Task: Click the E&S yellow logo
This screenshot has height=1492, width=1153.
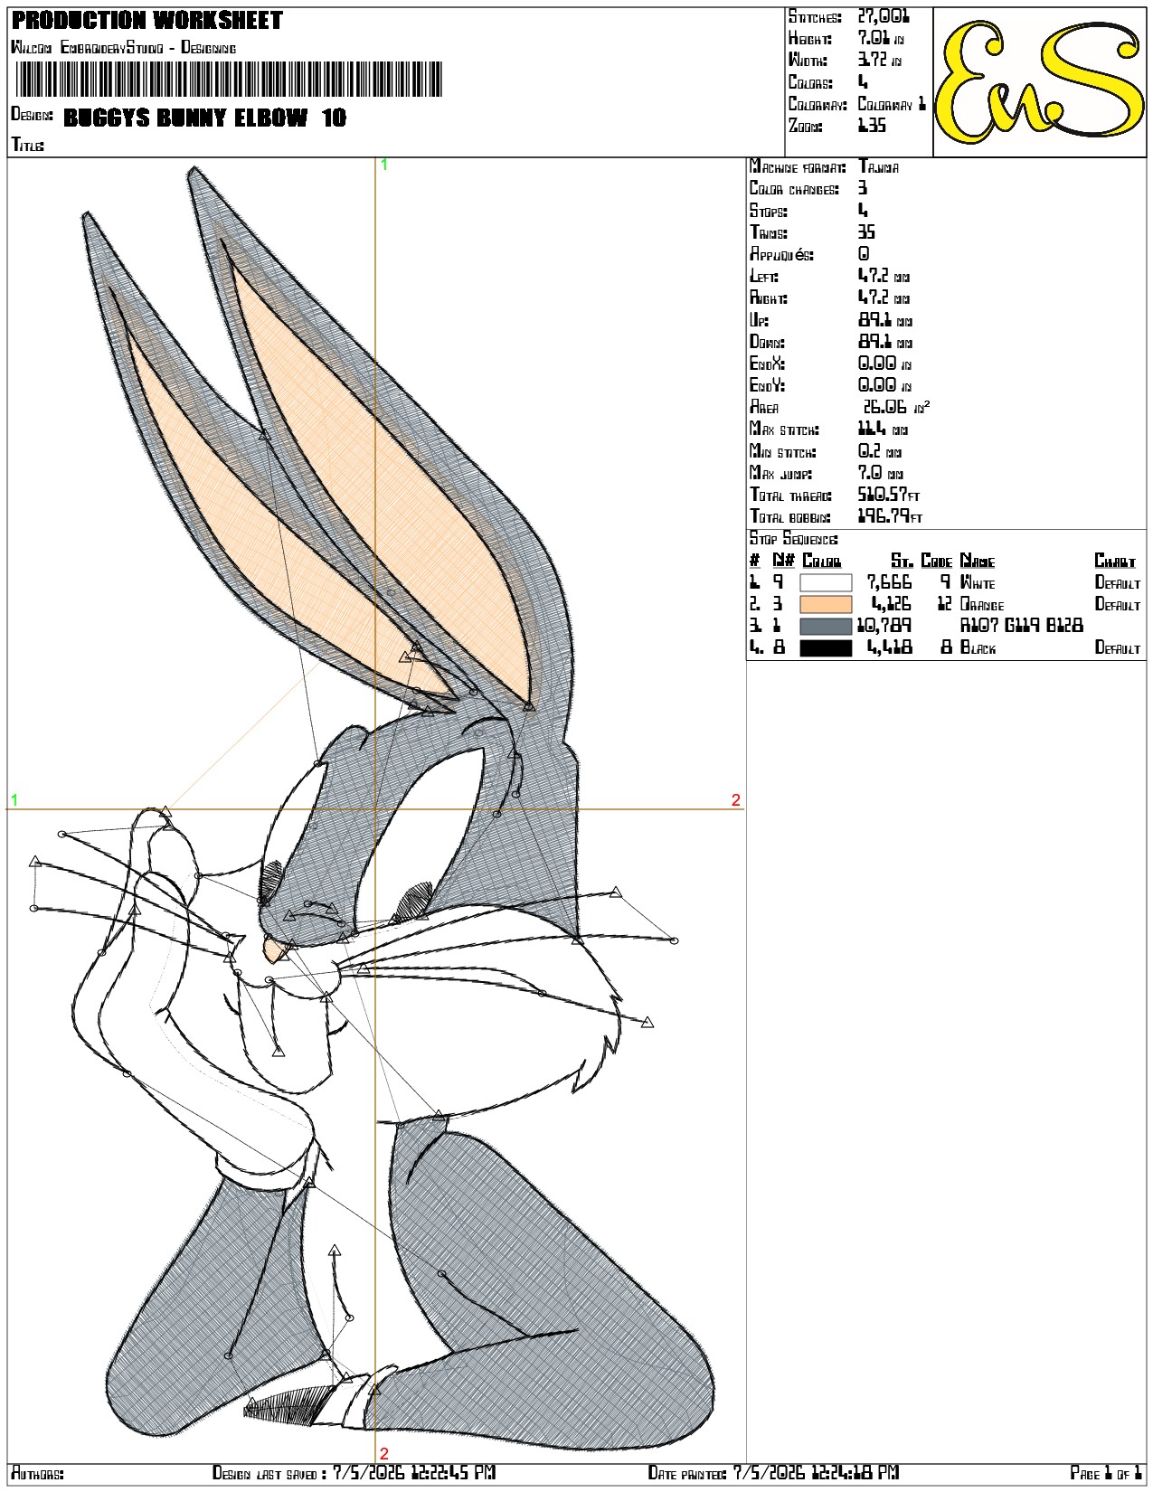Action: [1039, 82]
